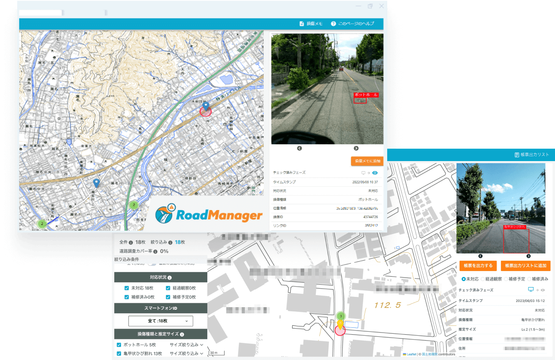
Task: Select 経過観察 radio button
Action: [x=483, y=279]
